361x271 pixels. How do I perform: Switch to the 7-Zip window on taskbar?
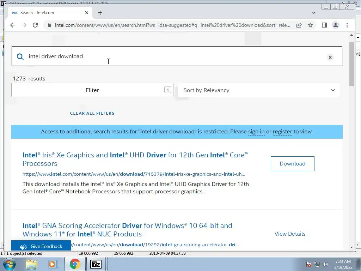pyautogui.click(x=96, y=264)
